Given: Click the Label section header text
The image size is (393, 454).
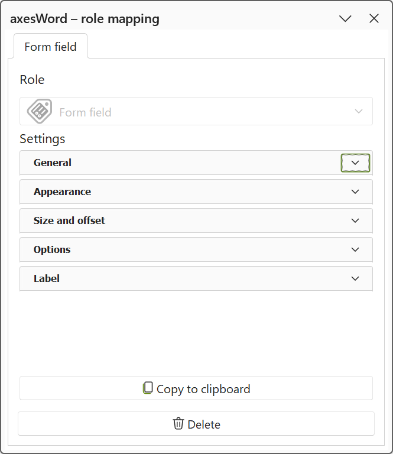Looking at the screenshot, I should pos(47,278).
